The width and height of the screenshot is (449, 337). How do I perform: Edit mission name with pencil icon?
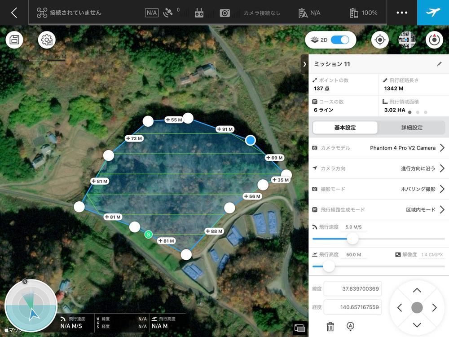[439, 64]
